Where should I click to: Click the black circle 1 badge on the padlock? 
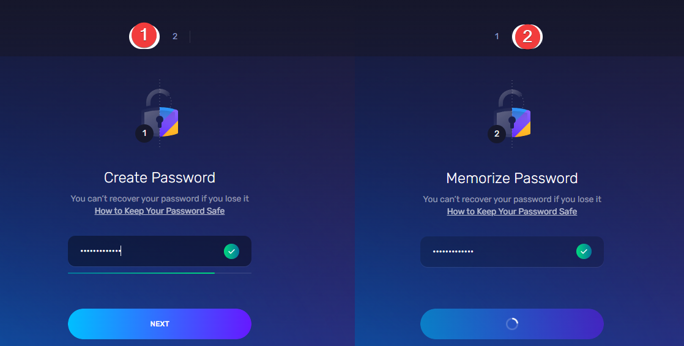144,134
